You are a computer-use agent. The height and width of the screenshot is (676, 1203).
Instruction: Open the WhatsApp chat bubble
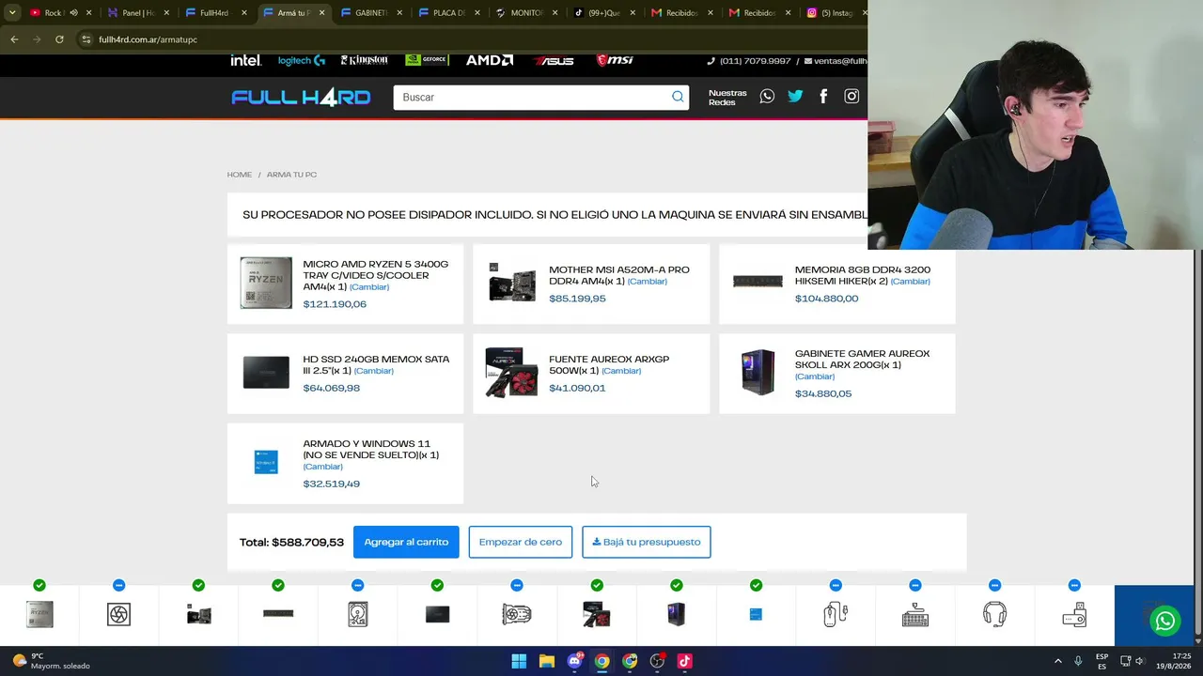(x=1164, y=622)
